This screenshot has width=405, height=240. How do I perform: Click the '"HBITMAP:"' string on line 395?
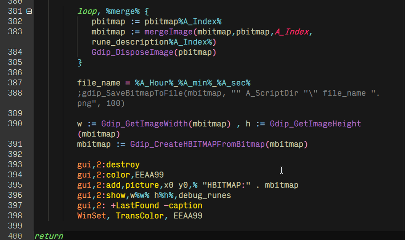(x=227, y=185)
